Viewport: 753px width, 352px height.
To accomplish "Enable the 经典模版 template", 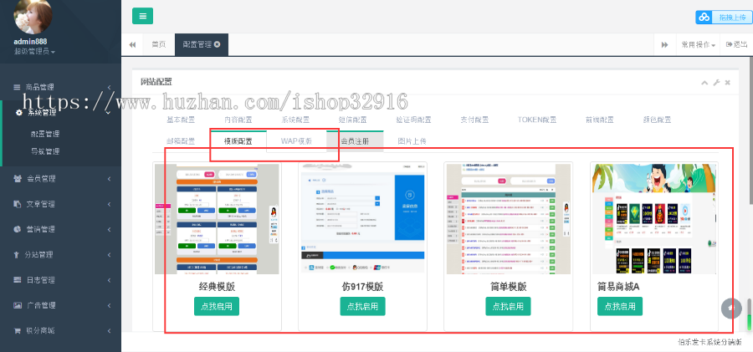I will (217, 306).
